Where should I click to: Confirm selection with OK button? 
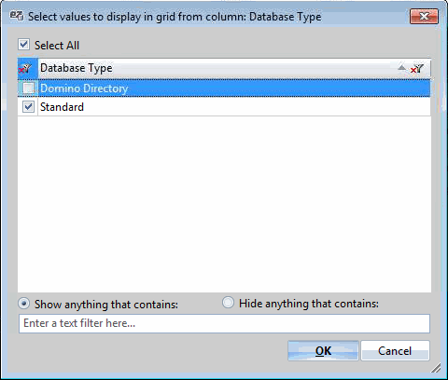point(323,351)
